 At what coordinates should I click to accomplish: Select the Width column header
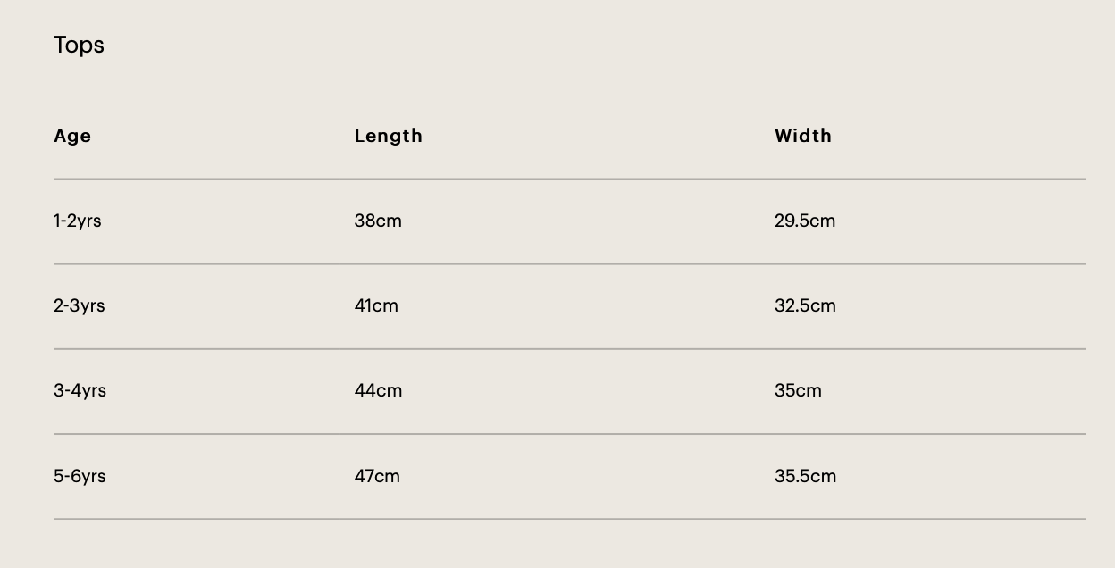tap(802, 136)
